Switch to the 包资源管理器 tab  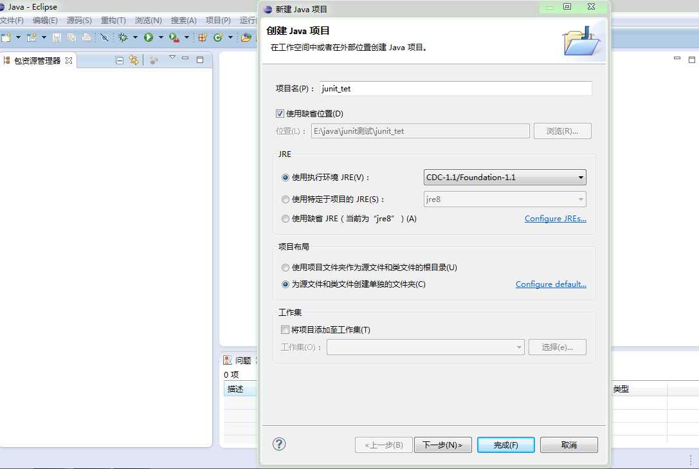pos(37,60)
